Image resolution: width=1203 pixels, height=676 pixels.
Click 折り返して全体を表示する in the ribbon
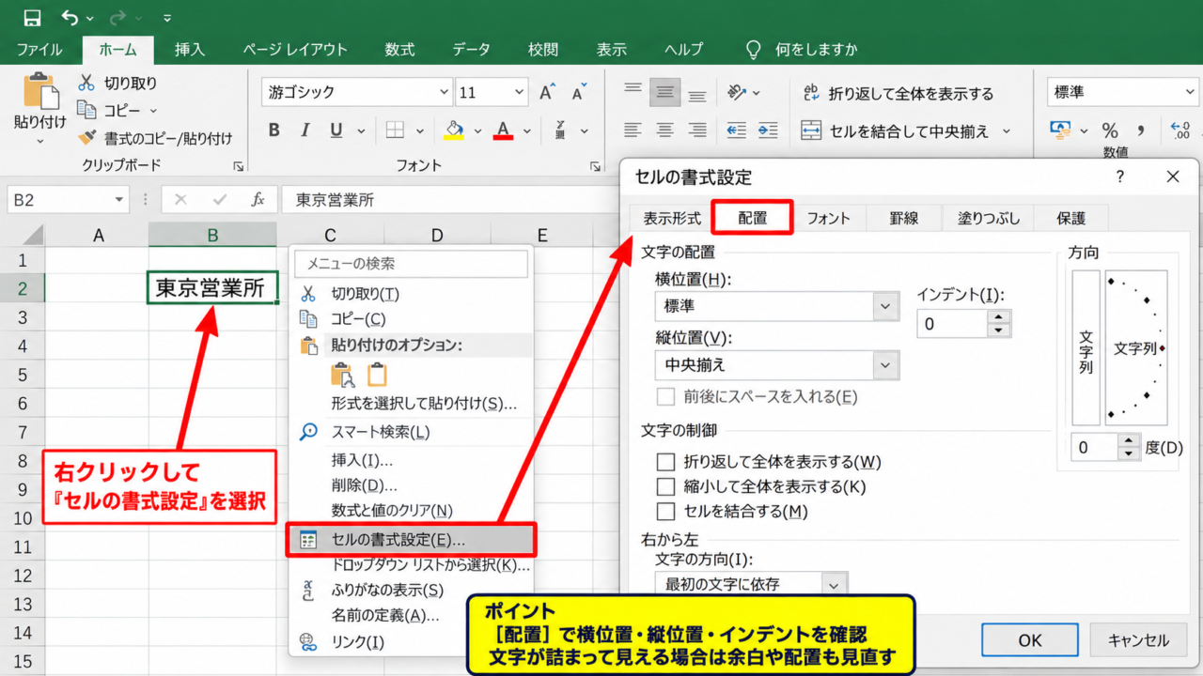coord(898,93)
